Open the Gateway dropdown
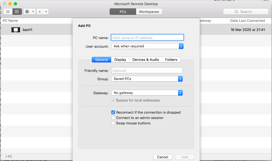This screenshot has height=161, width=272. 147,93
